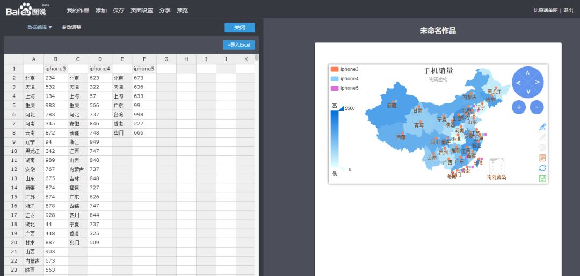580x276 pixels.
Task: Select row 10 header
Action: click(14, 151)
